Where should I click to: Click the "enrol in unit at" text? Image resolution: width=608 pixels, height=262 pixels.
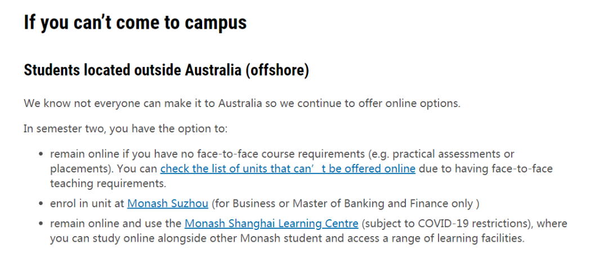point(87,203)
